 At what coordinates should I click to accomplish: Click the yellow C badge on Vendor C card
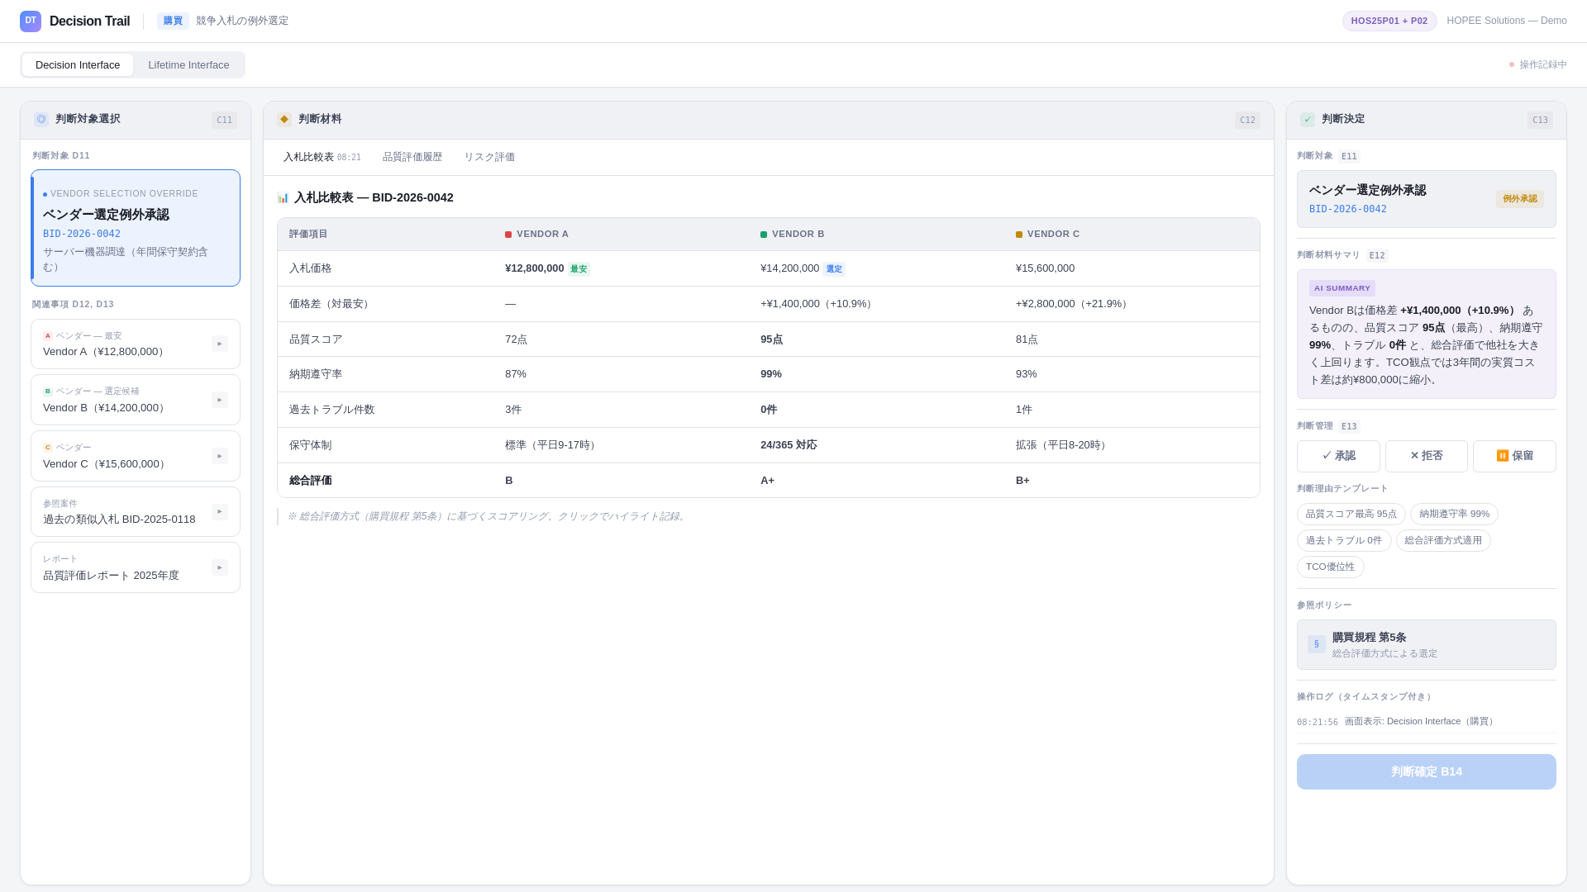point(48,448)
